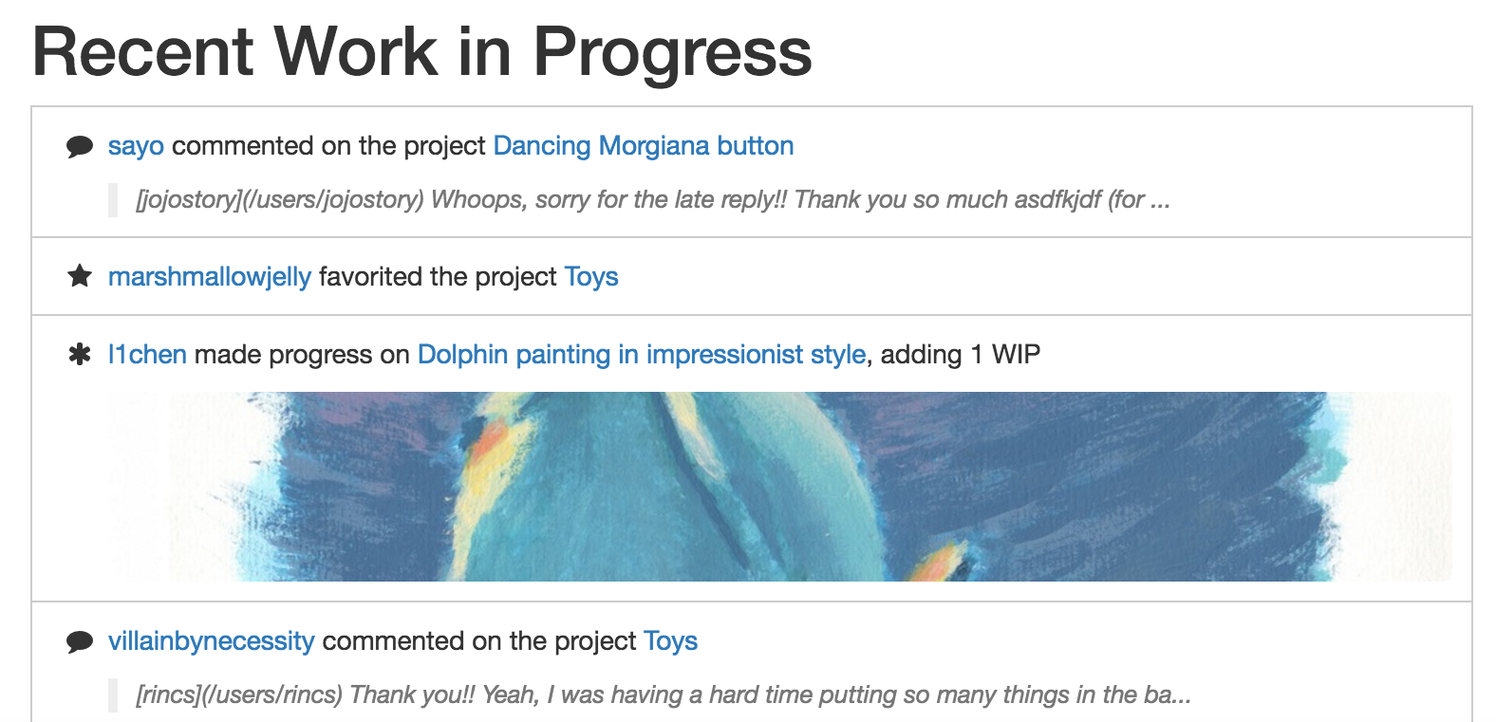This screenshot has width=1496, height=722.
Task: Click "commented on the project" text in sayo's entry
Action: [x=328, y=146]
